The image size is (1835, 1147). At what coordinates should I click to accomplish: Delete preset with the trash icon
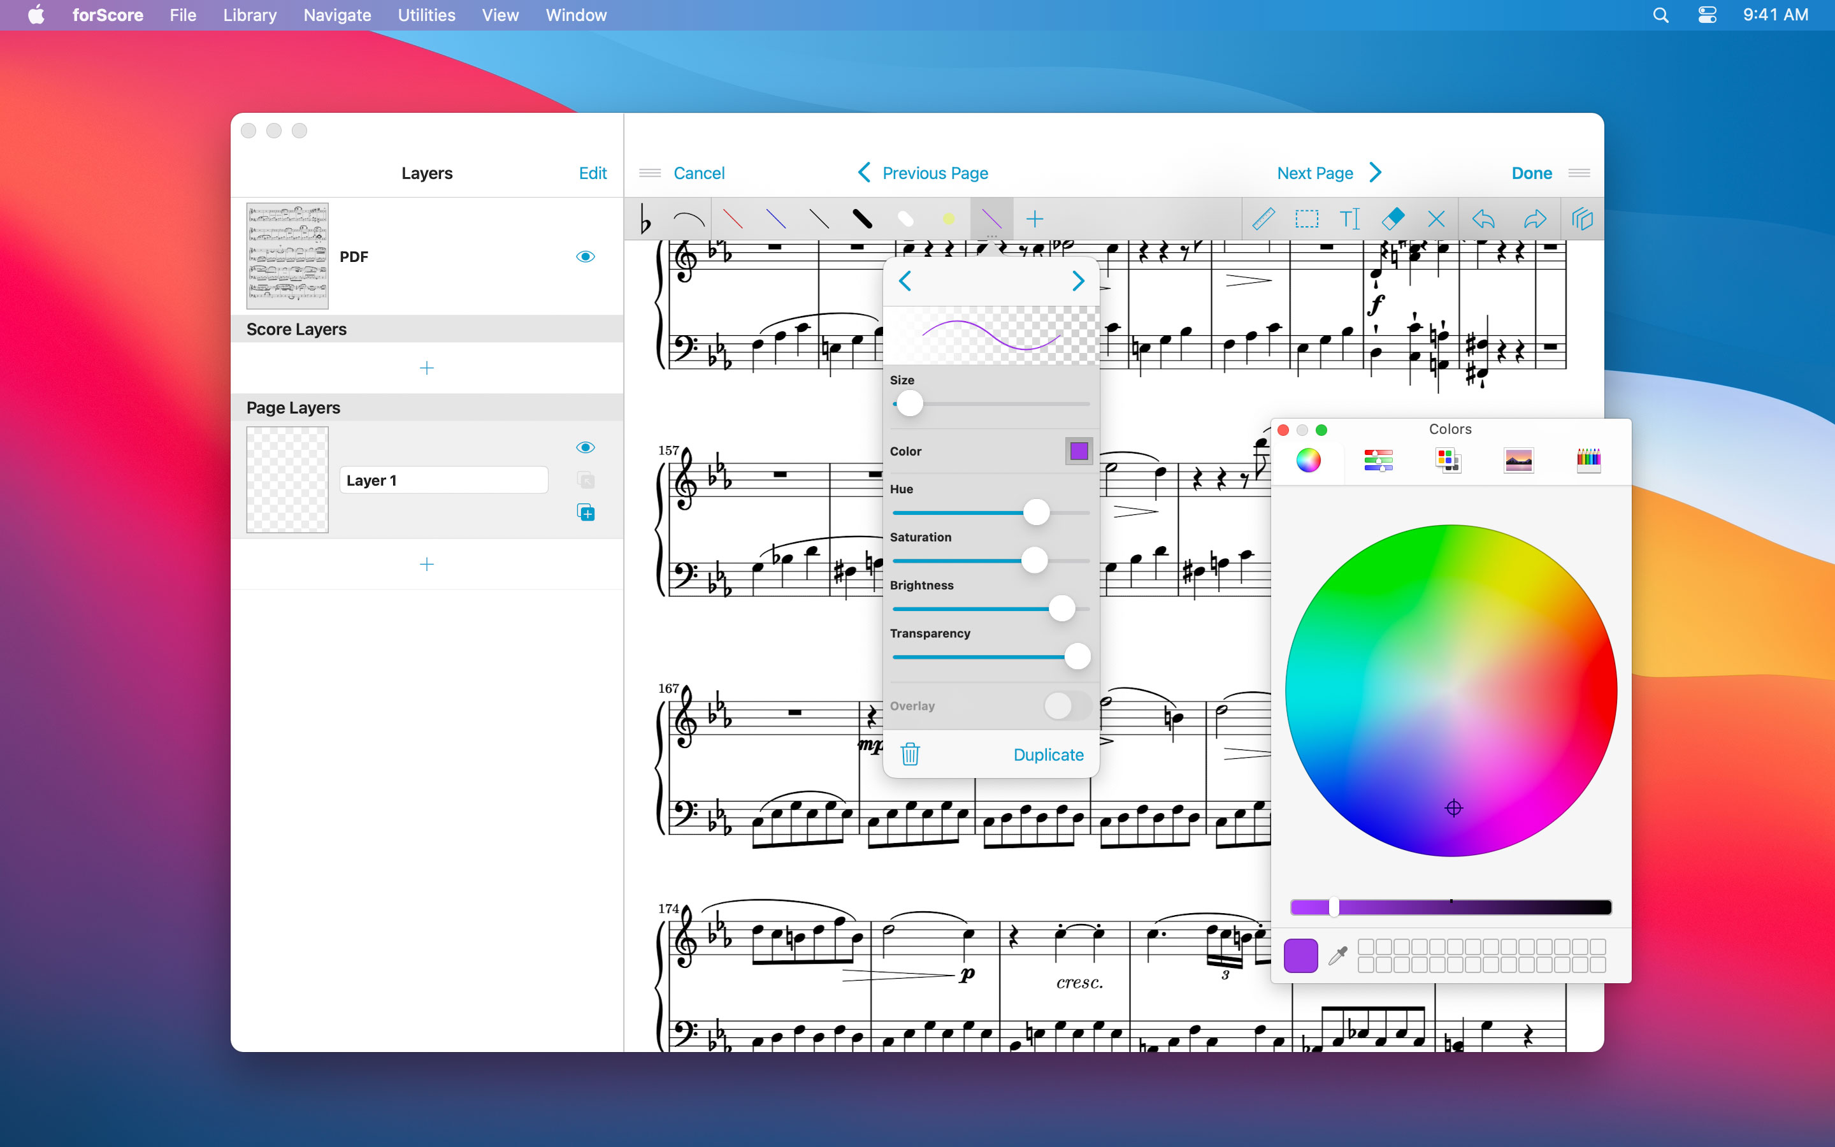[x=910, y=754]
